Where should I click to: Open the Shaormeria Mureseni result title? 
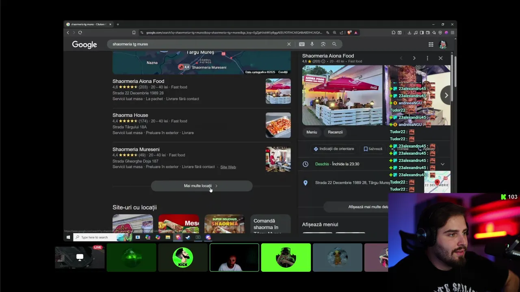(136, 149)
